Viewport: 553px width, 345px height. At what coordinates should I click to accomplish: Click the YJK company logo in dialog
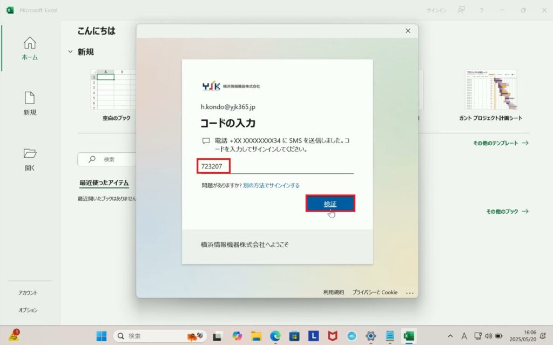231,86
